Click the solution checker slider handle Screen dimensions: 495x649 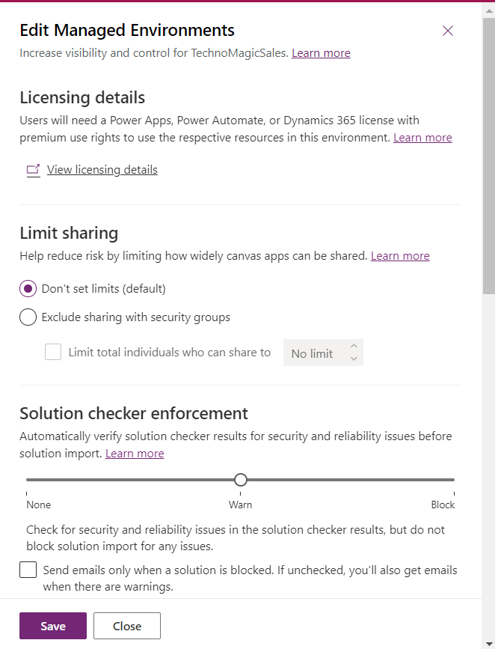pyautogui.click(x=241, y=480)
